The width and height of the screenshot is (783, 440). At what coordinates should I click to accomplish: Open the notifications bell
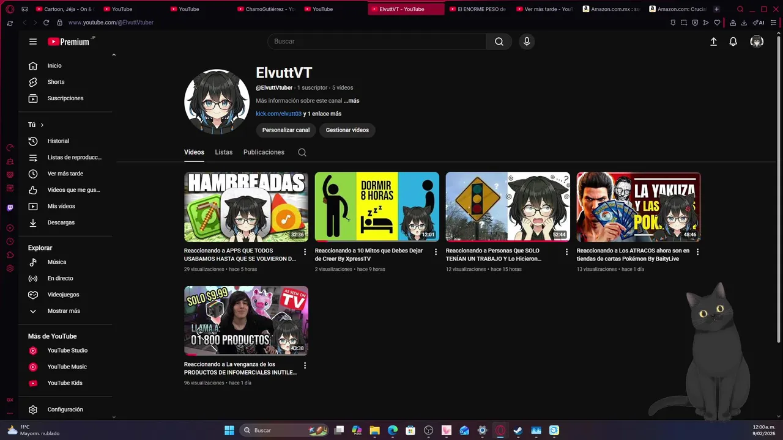[733, 42]
